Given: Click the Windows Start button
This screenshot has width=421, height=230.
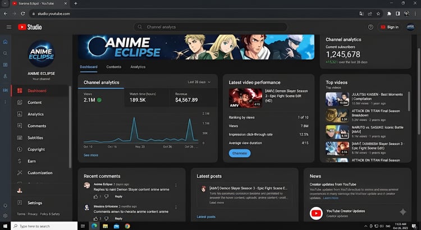Looking at the screenshot, I should (x=5, y=226).
